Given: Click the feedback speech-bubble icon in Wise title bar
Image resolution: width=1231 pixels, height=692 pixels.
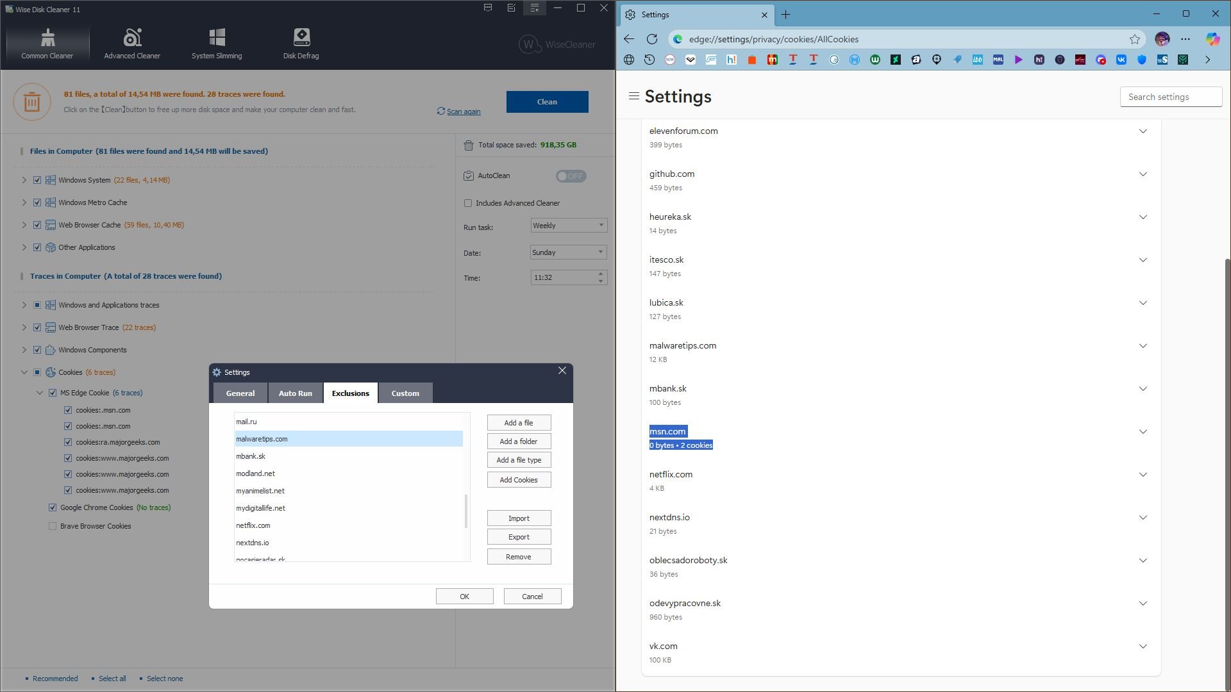Looking at the screenshot, I should (488, 8).
